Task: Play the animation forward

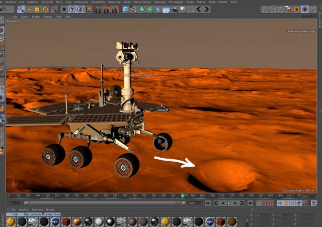Action: (229, 203)
